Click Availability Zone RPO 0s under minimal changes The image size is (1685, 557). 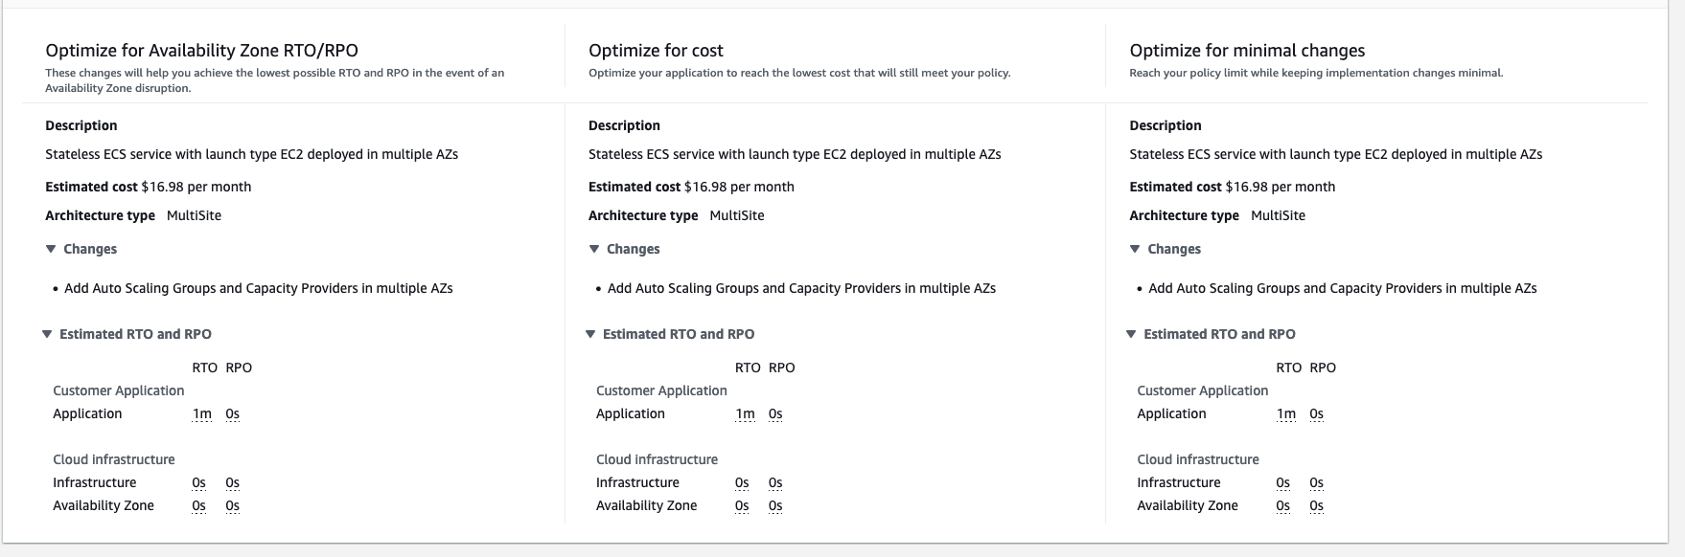pos(1317,505)
